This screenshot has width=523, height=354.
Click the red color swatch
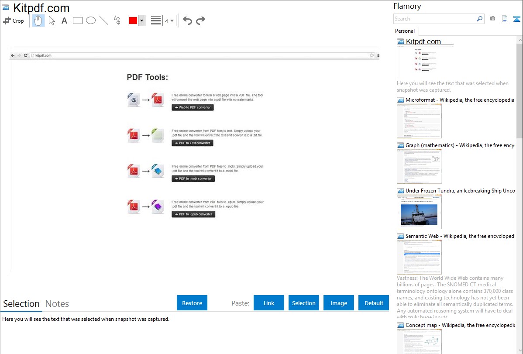133,21
